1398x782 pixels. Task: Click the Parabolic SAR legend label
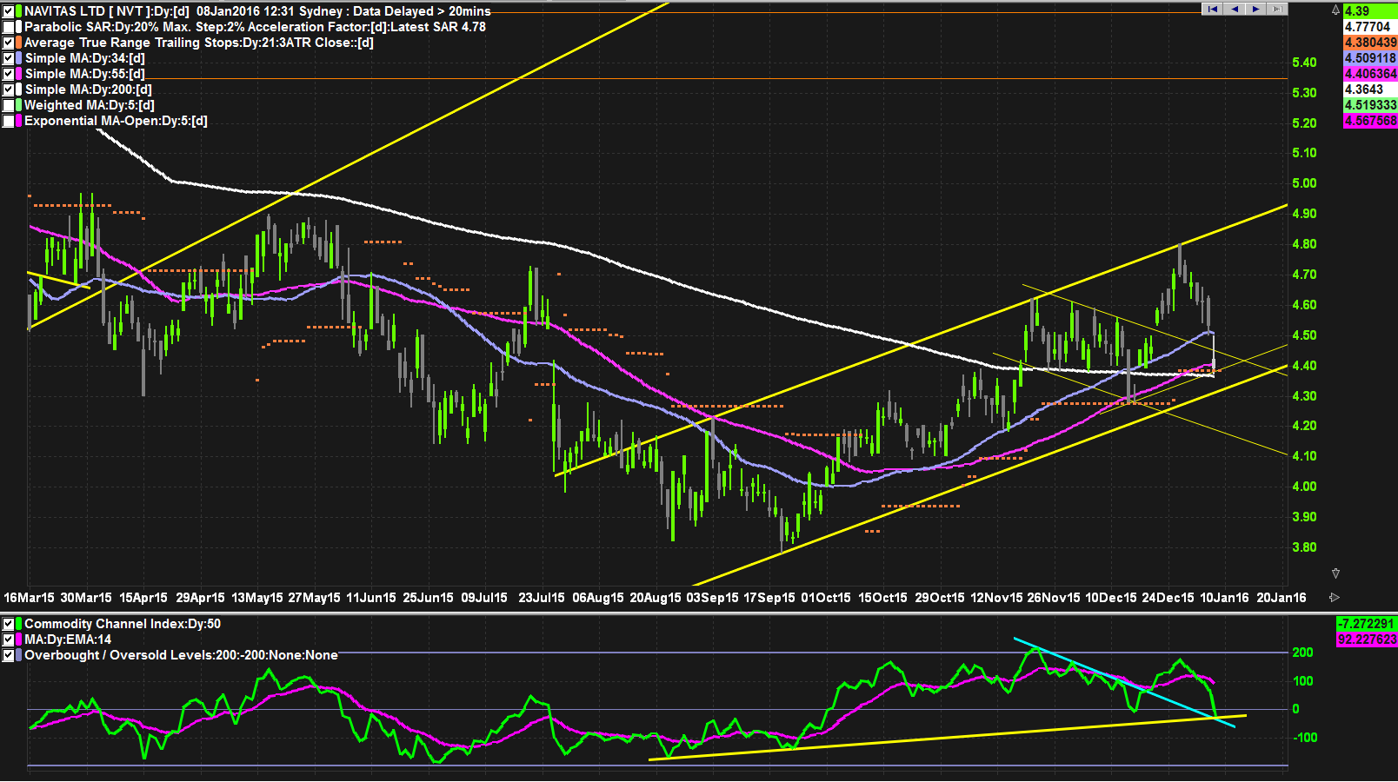click(x=255, y=27)
